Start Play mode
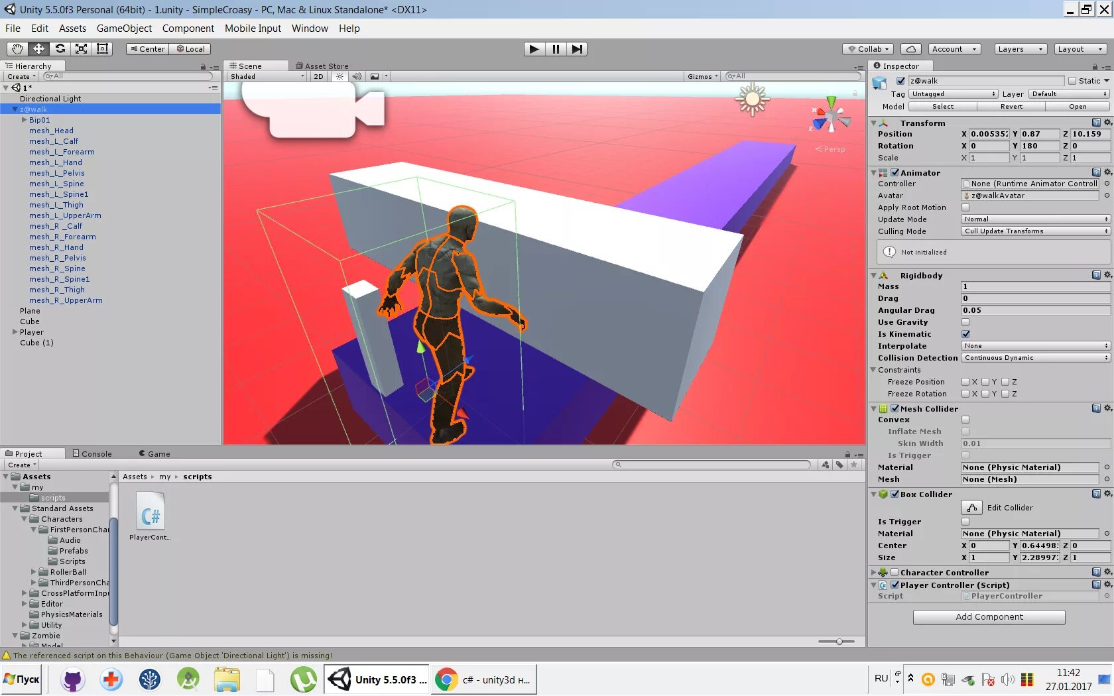 click(534, 49)
